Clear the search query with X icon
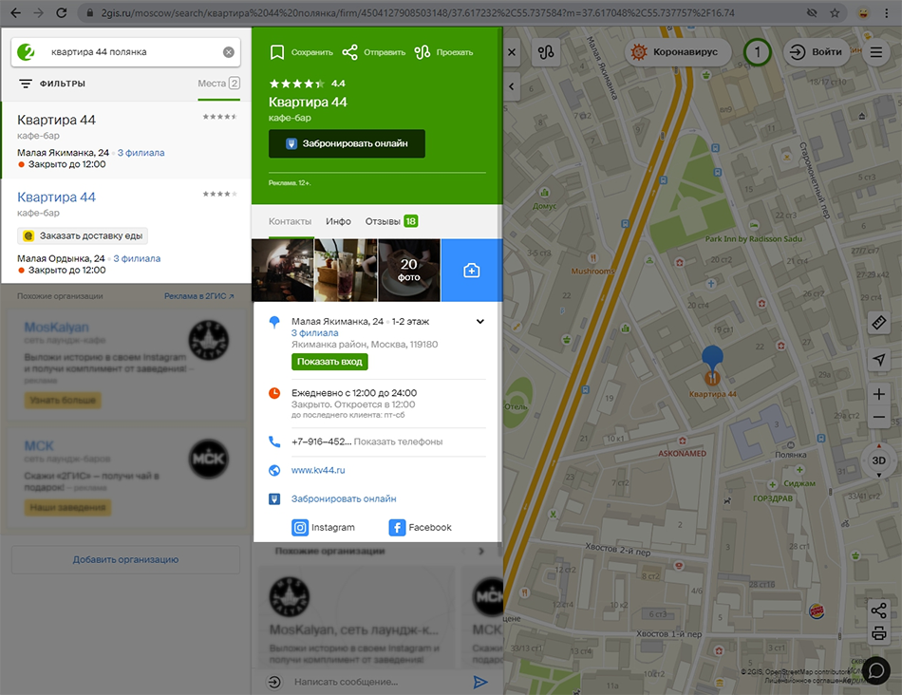Viewport: 902px width, 695px height. click(229, 52)
